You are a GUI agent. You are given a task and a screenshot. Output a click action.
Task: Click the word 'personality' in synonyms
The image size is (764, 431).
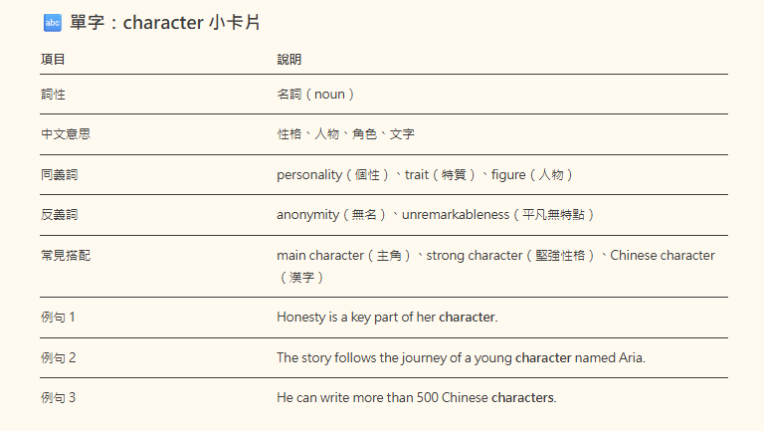[x=309, y=175]
